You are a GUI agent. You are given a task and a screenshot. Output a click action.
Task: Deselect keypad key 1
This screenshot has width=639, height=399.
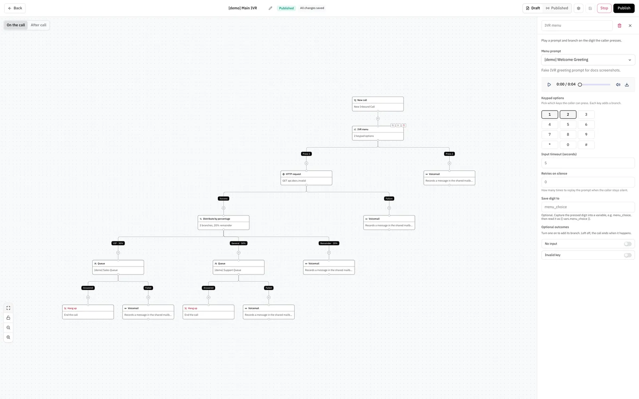(x=550, y=115)
